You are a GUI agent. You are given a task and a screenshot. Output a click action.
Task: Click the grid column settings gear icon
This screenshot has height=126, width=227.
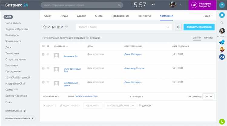tap(48, 46)
